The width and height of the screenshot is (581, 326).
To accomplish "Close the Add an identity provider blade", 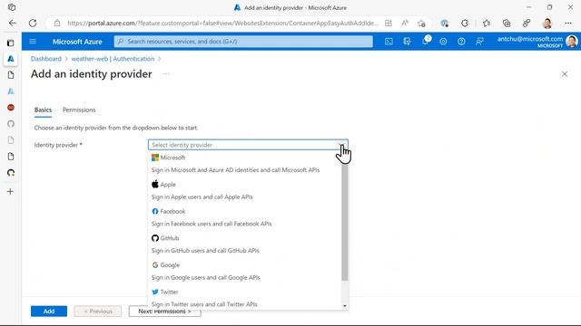I will (x=565, y=74).
